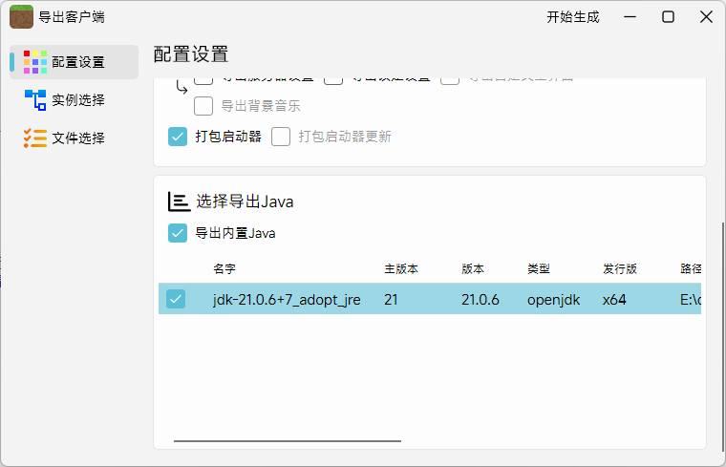Click the 名字 column header
The width and height of the screenshot is (726, 467).
click(x=224, y=269)
